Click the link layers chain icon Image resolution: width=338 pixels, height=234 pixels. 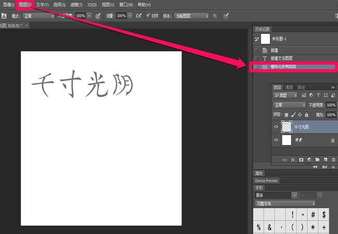click(285, 160)
